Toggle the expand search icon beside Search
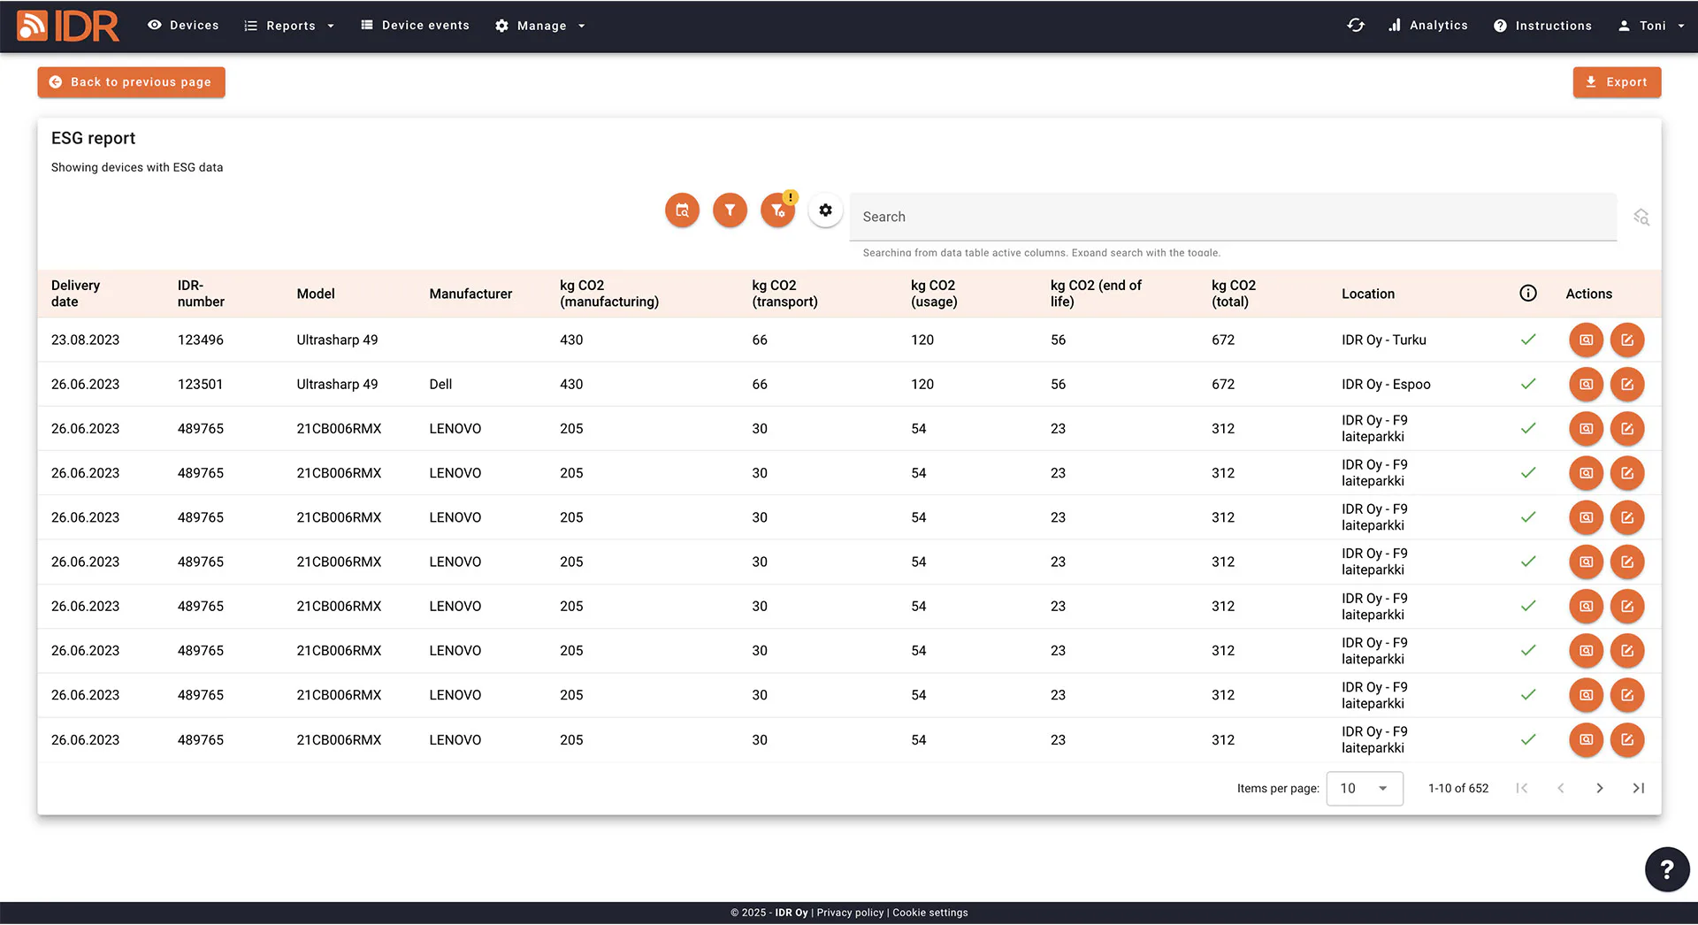 point(1641,217)
